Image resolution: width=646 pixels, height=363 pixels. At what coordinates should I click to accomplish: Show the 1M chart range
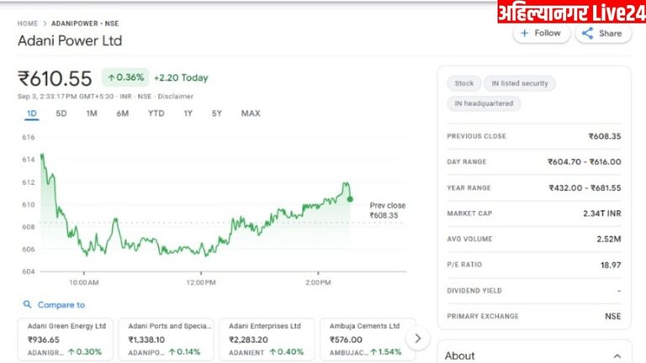[x=92, y=113]
